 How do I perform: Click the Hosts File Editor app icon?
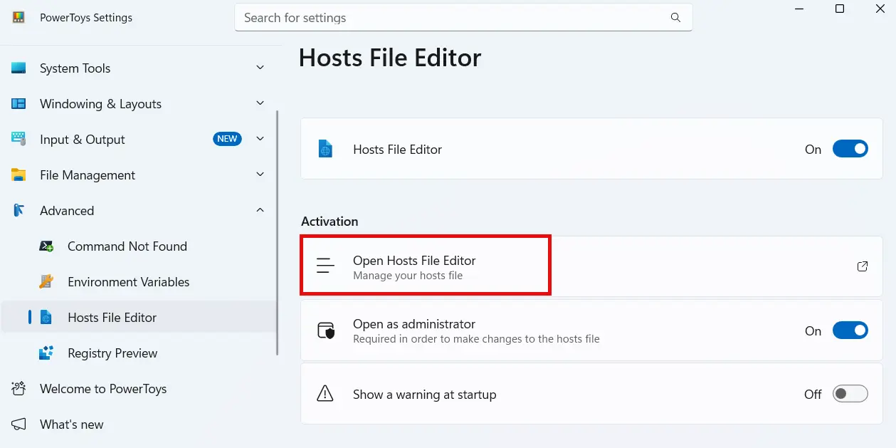(x=326, y=149)
